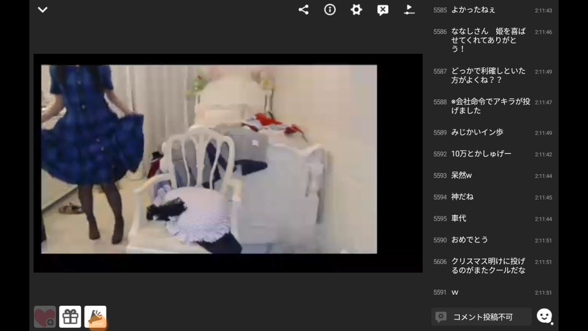Viewport: 588px width, 331px height.
Task: Select comment 5585 よかったねぇ
Action: (x=492, y=10)
